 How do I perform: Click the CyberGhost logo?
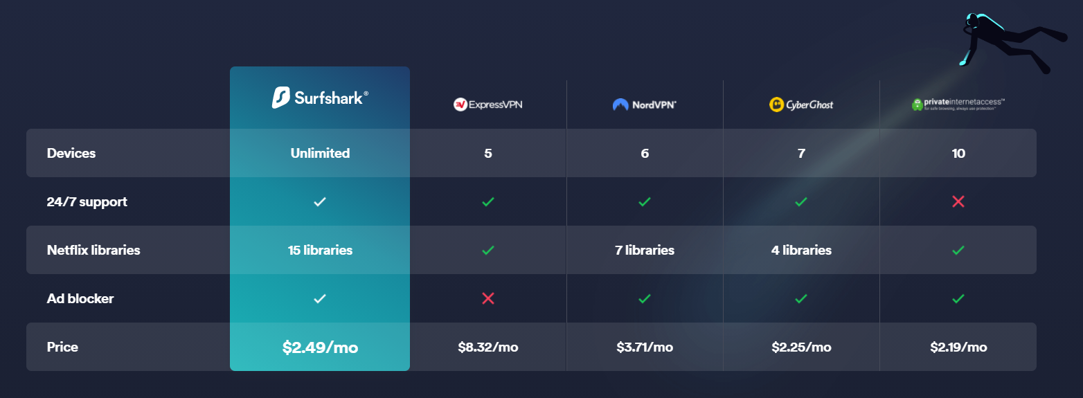pos(801,105)
